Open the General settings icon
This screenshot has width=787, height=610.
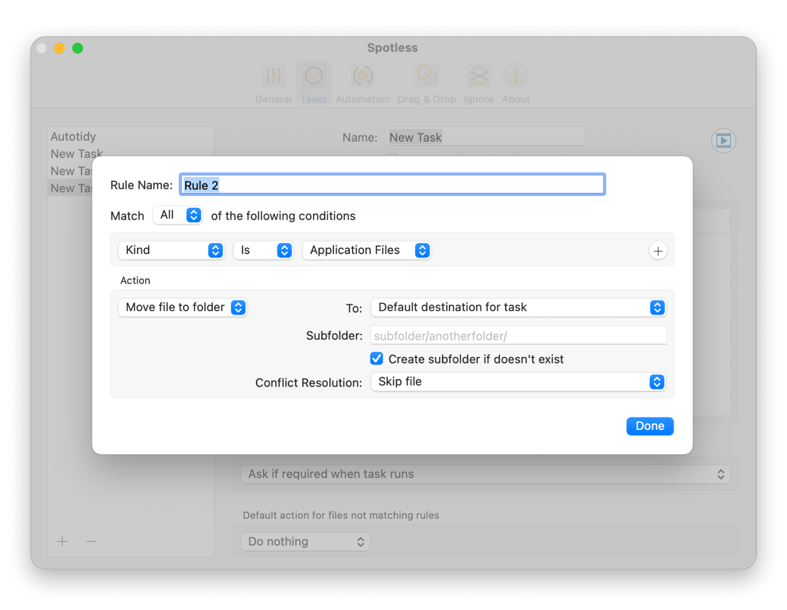(x=273, y=76)
